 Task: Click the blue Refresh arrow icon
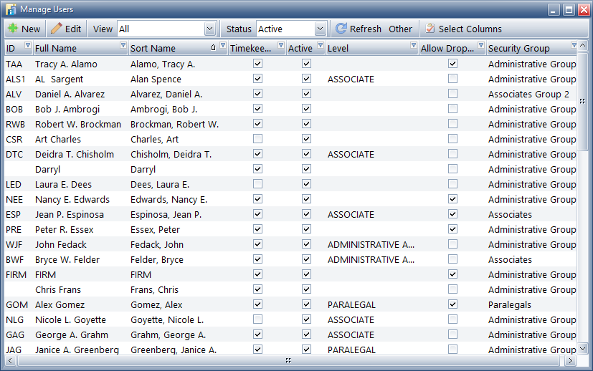(x=341, y=29)
